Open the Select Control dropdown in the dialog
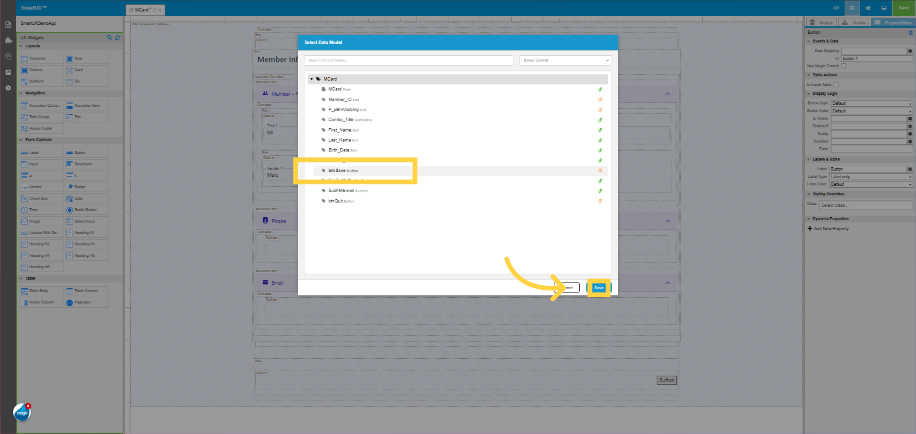Image resolution: width=916 pixels, height=434 pixels. pyautogui.click(x=565, y=61)
